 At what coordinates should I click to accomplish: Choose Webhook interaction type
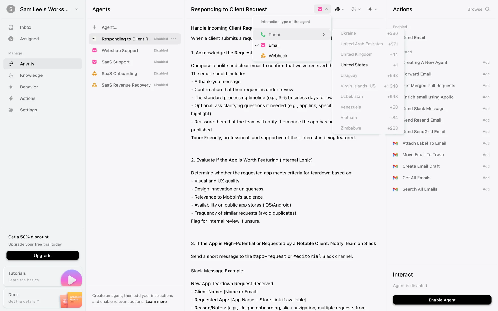pos(278,56)
